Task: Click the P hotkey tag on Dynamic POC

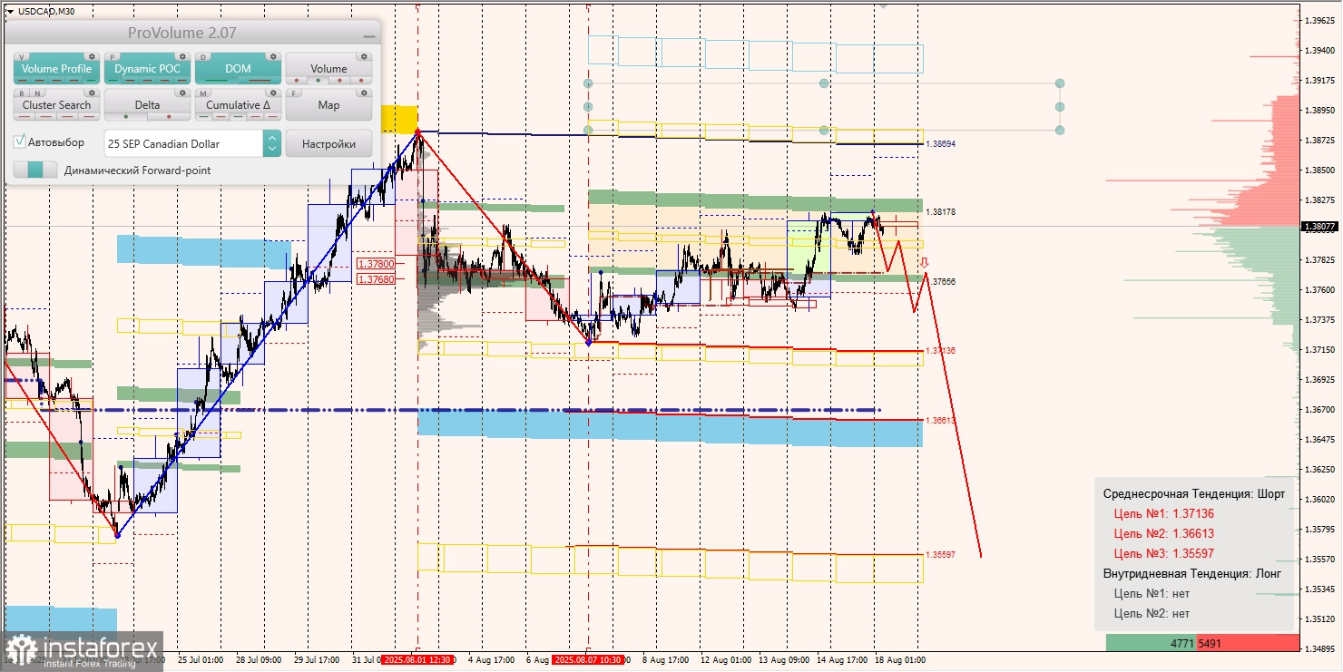Action: (x=113, y=56)
